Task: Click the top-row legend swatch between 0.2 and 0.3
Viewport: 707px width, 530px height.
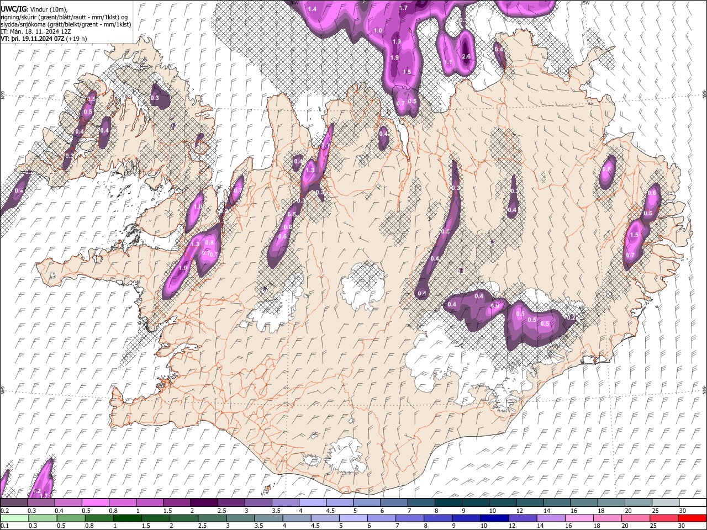Action: click(x=14, y=503)
